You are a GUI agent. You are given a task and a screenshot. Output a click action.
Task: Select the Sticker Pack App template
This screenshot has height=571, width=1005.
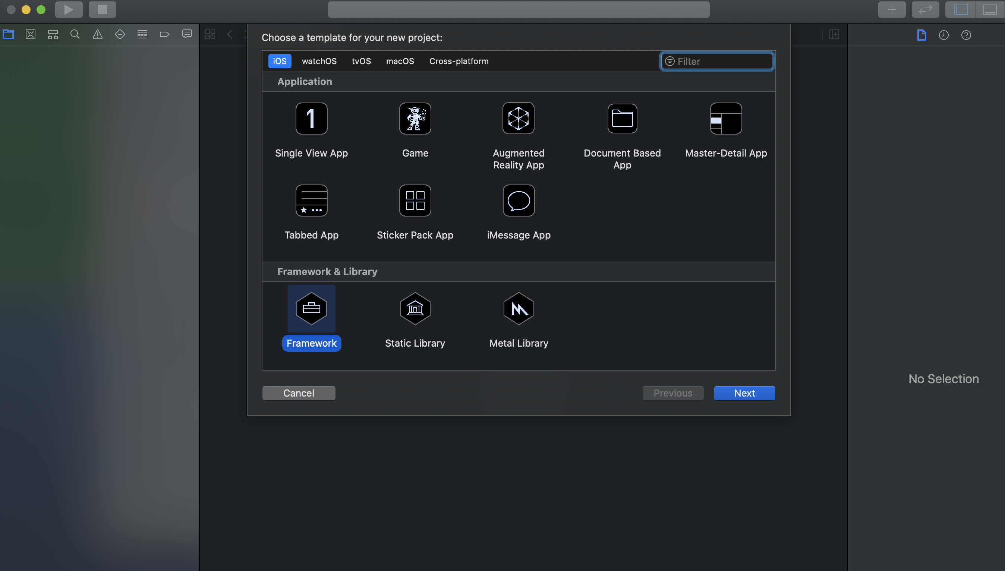coord(415,201)
